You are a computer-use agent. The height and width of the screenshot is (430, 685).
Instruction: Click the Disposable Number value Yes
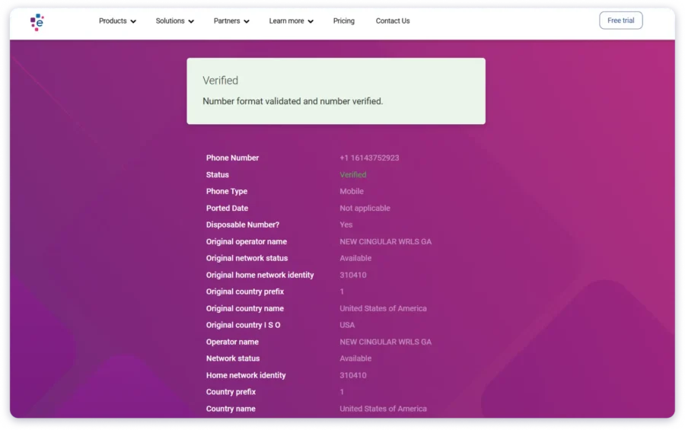[346, 225]
